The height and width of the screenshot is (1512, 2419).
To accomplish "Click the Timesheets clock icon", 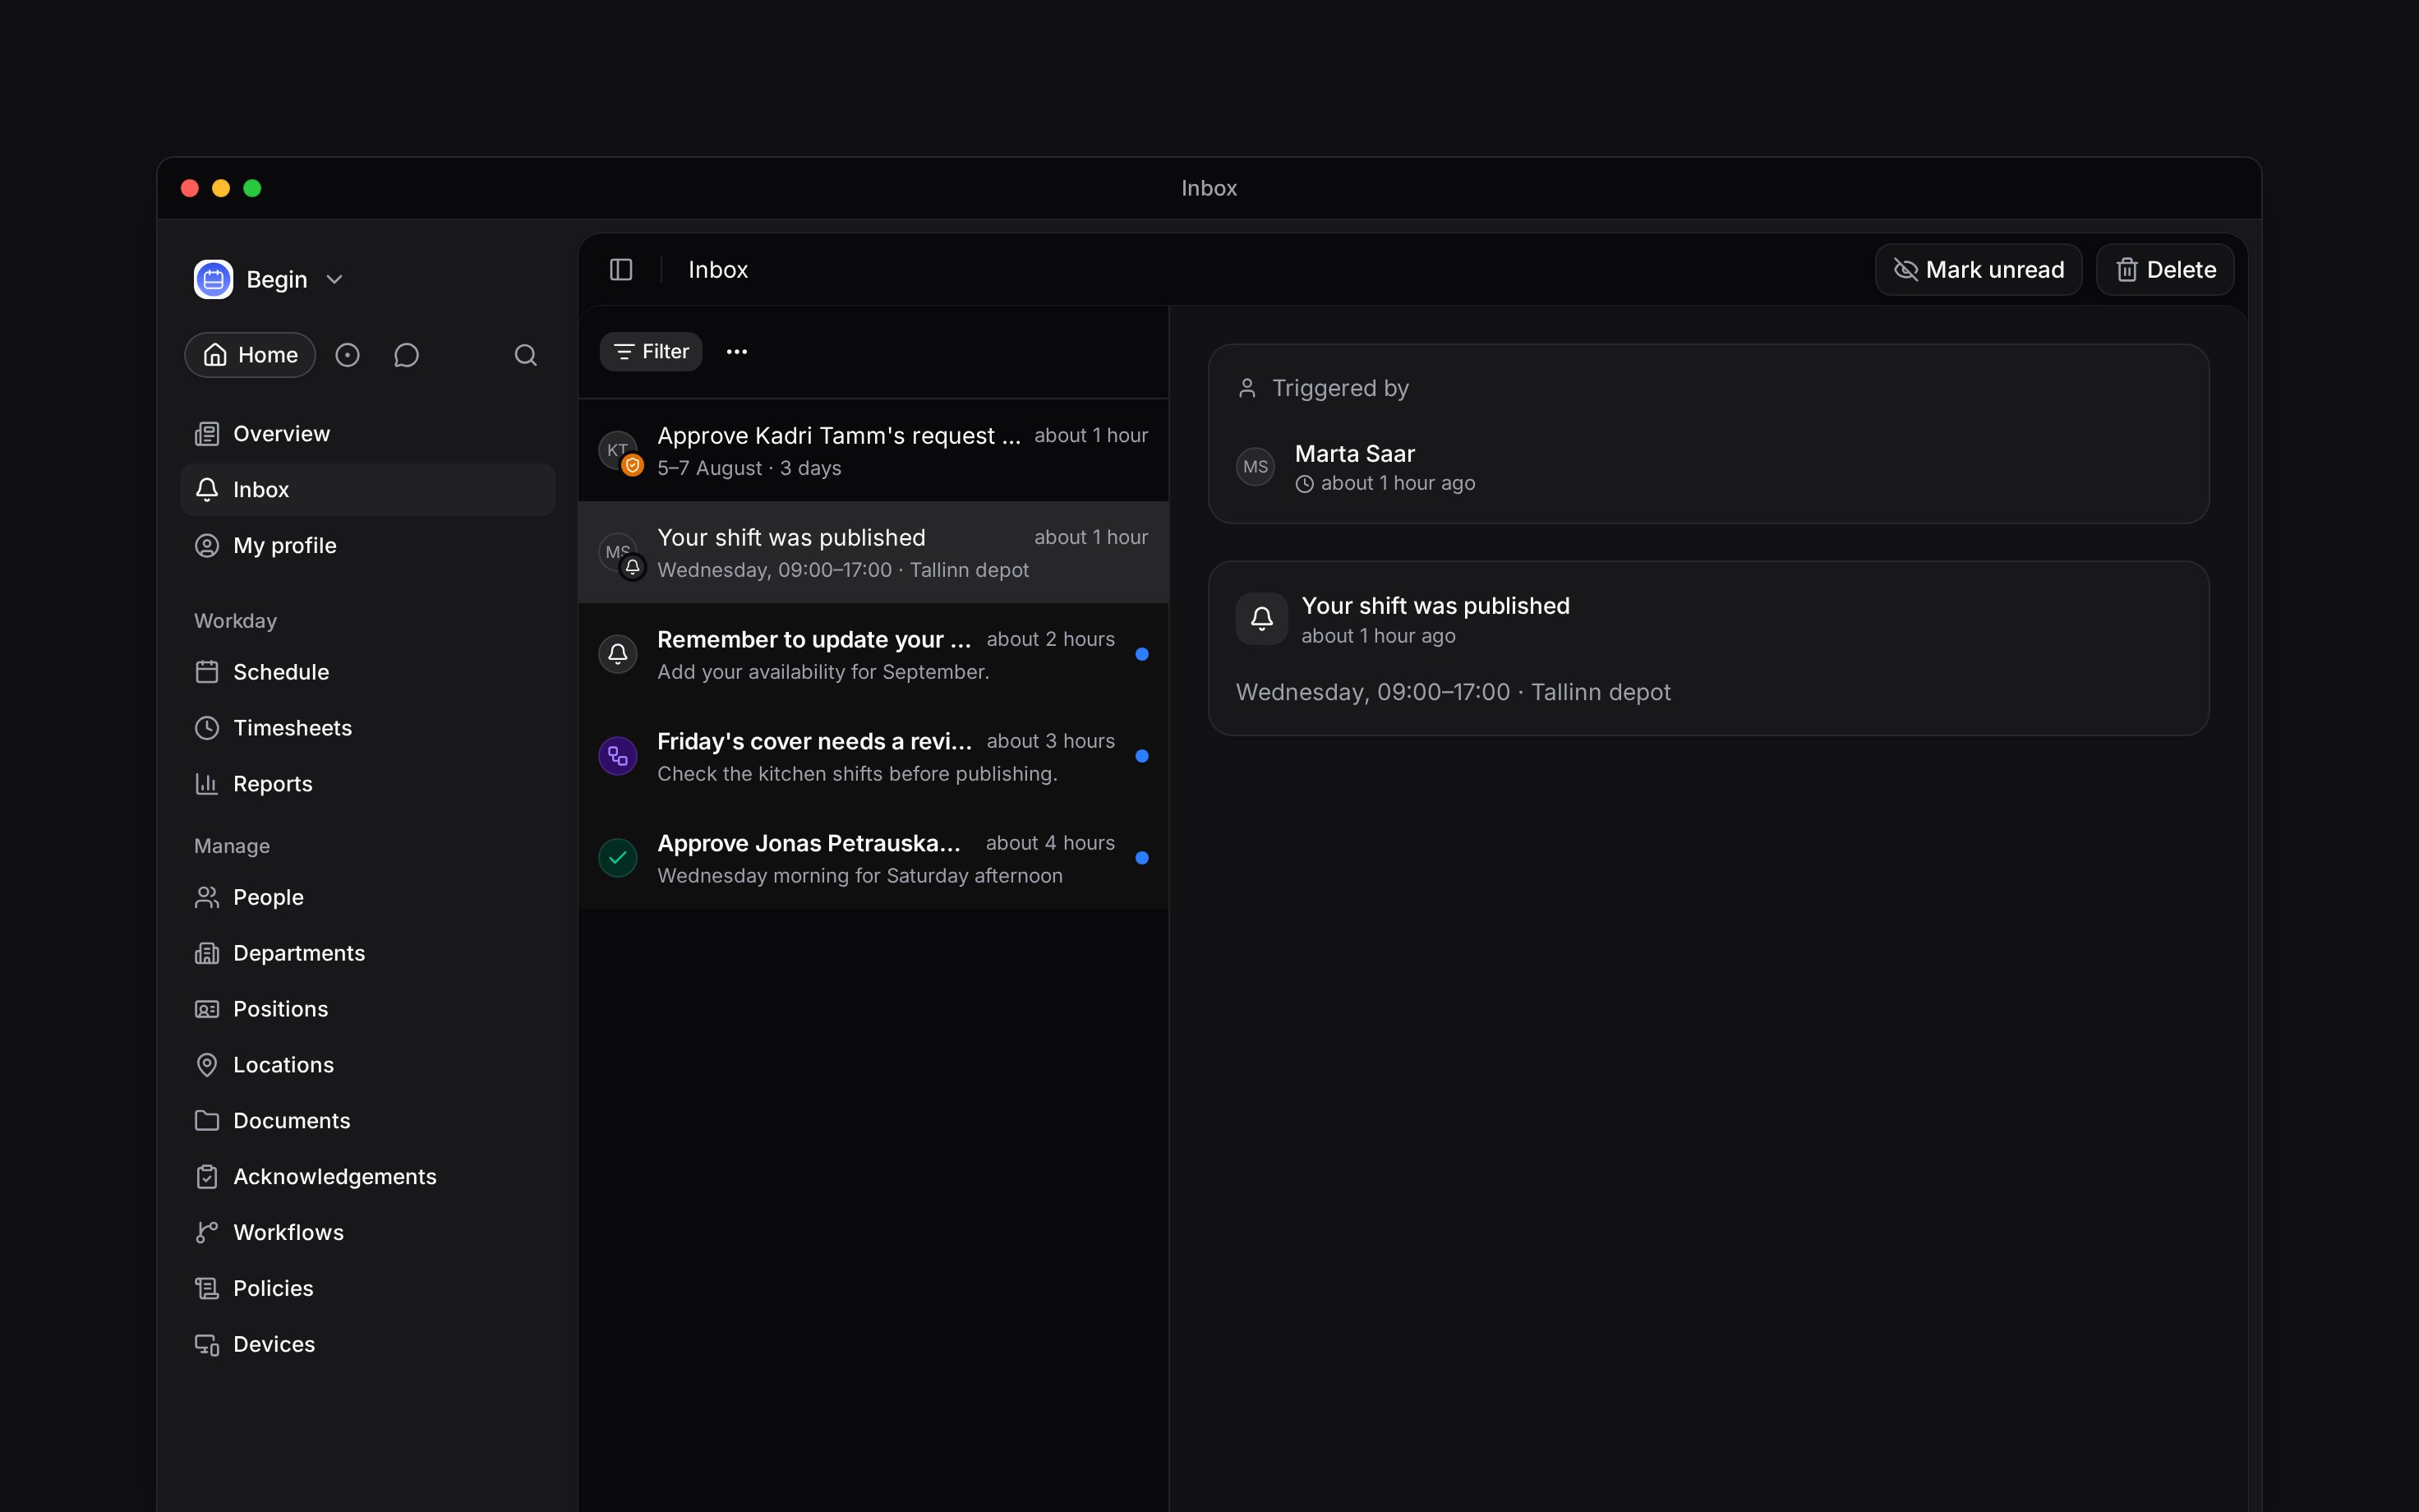I will pyautogui.click(x=207, y=728).
